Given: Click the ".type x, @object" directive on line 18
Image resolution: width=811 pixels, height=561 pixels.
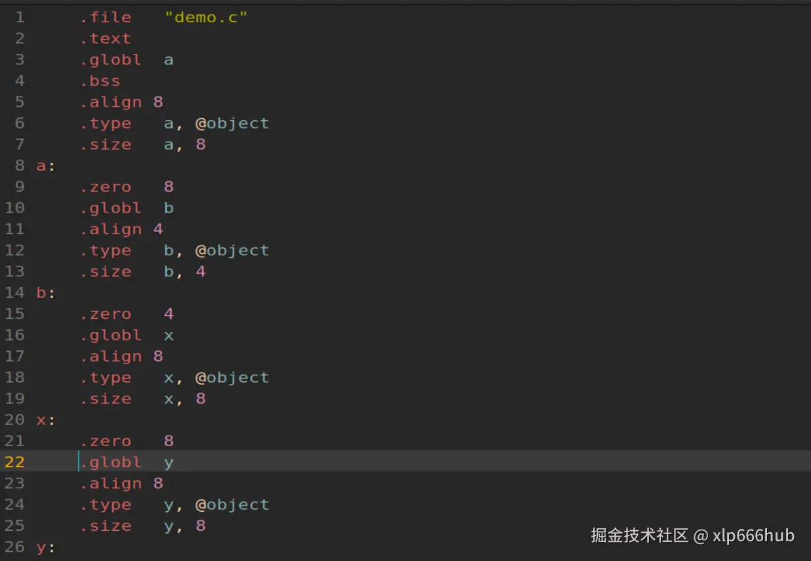Looking at the screenshot, I should click(x=174, y=377).
